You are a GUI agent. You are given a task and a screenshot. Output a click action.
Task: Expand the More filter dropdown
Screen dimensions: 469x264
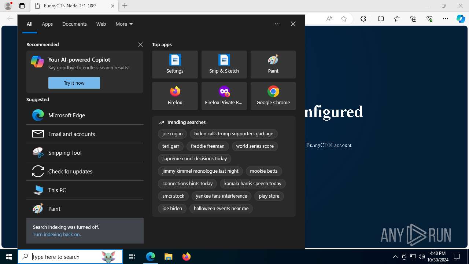124,24
